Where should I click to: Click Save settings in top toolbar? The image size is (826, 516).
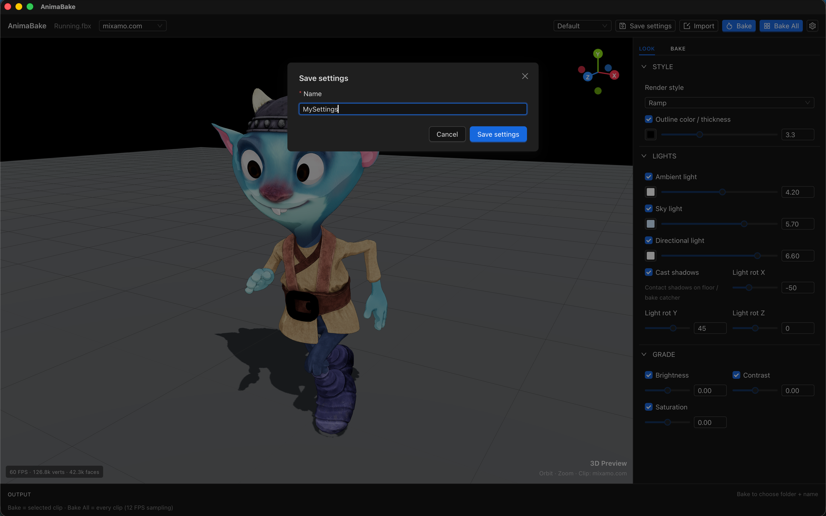coord(645,26)
